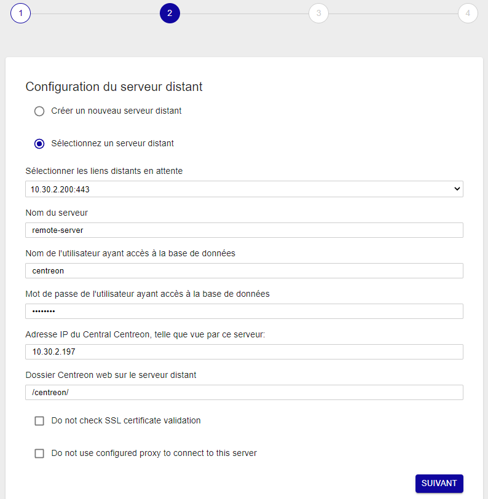488x499 pixels.
Task: Select 'Créer un nouveau serveur distant' radio
Action: 39,111
